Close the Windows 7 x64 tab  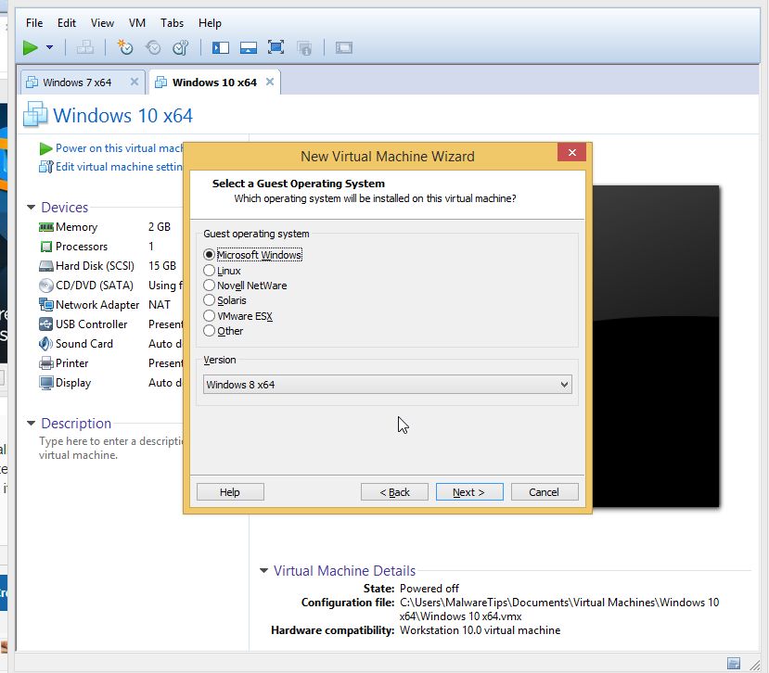pos(134,82)
